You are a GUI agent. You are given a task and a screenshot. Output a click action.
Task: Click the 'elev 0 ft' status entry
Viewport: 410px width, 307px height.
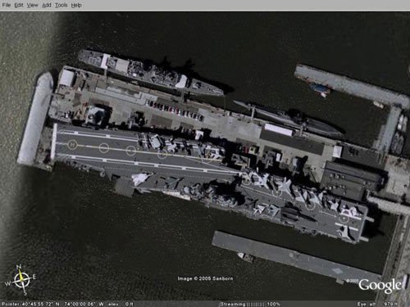tap(121, 304)
